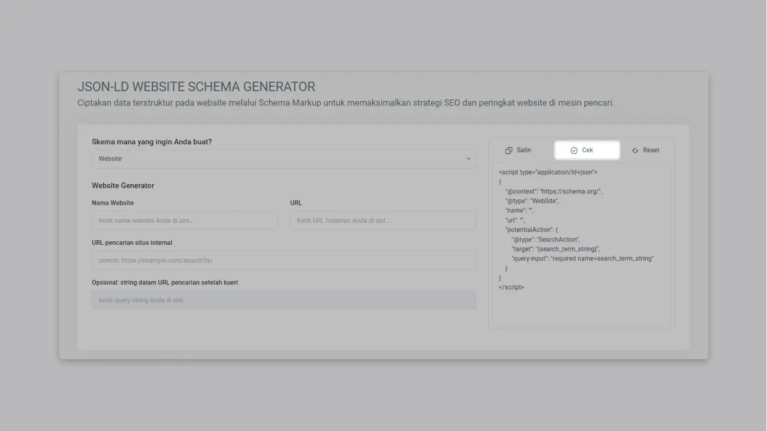Activate the highlighted Cek option
767x431 pixels.
587,150
